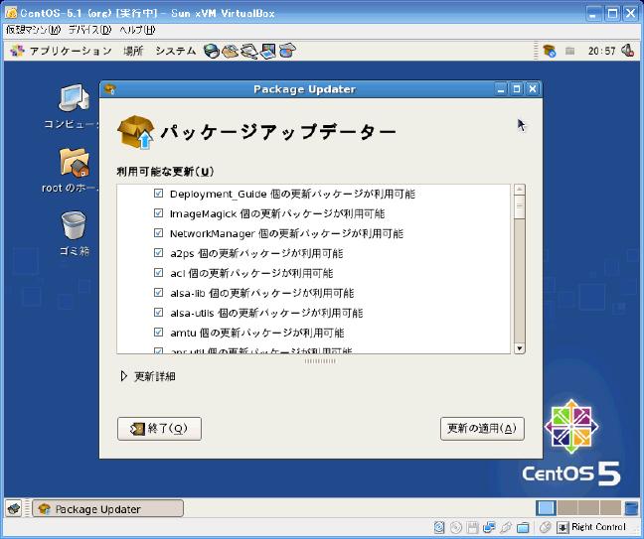Uncheck the alsa-lib update checkbox
The image size is (644, 539).
pyautogui.click(x=158, y=293)
